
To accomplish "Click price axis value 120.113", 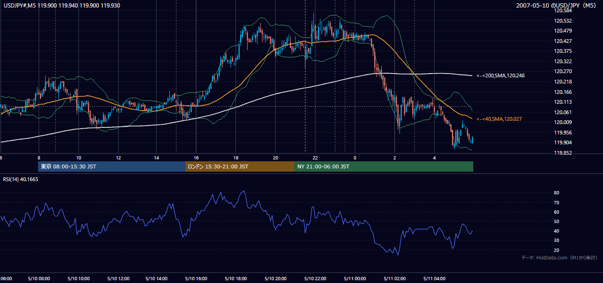I will (x=563, y=102).
